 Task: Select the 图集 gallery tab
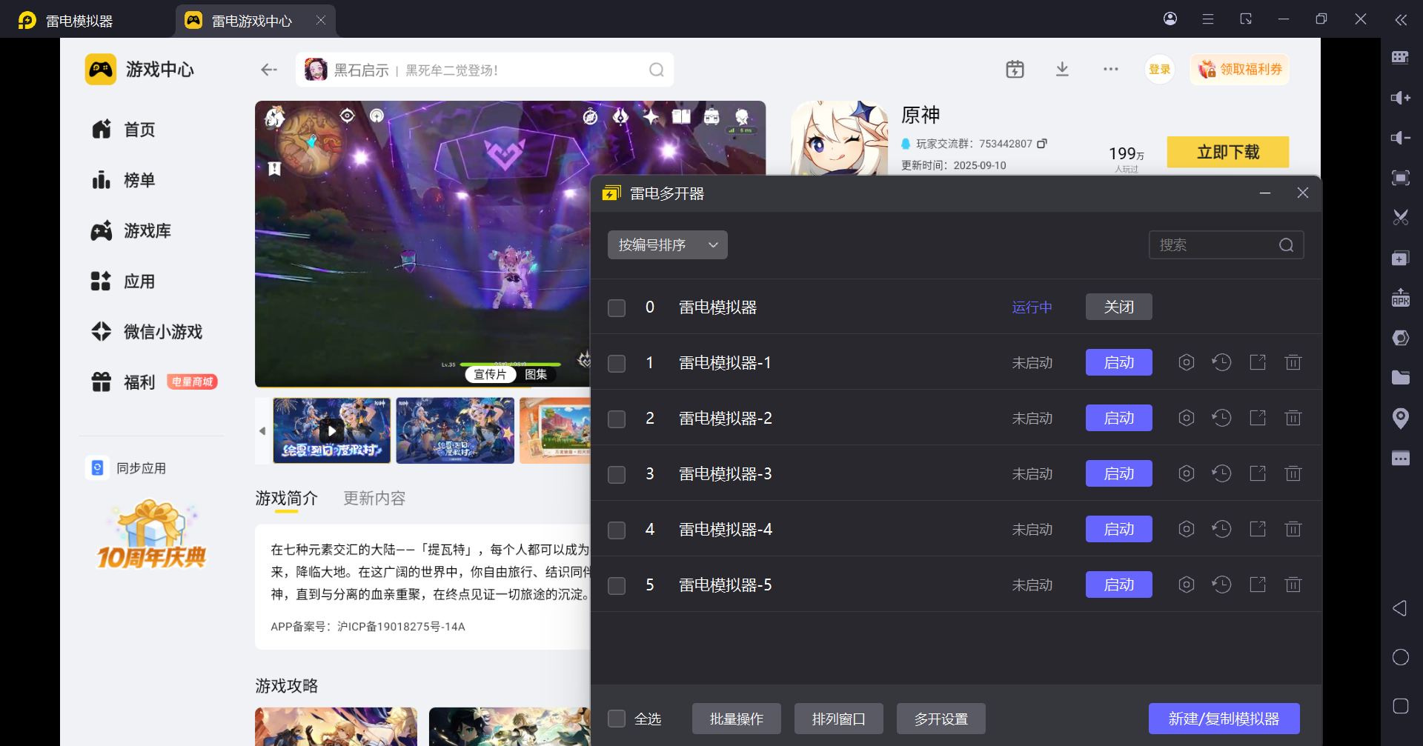point(536,374)
